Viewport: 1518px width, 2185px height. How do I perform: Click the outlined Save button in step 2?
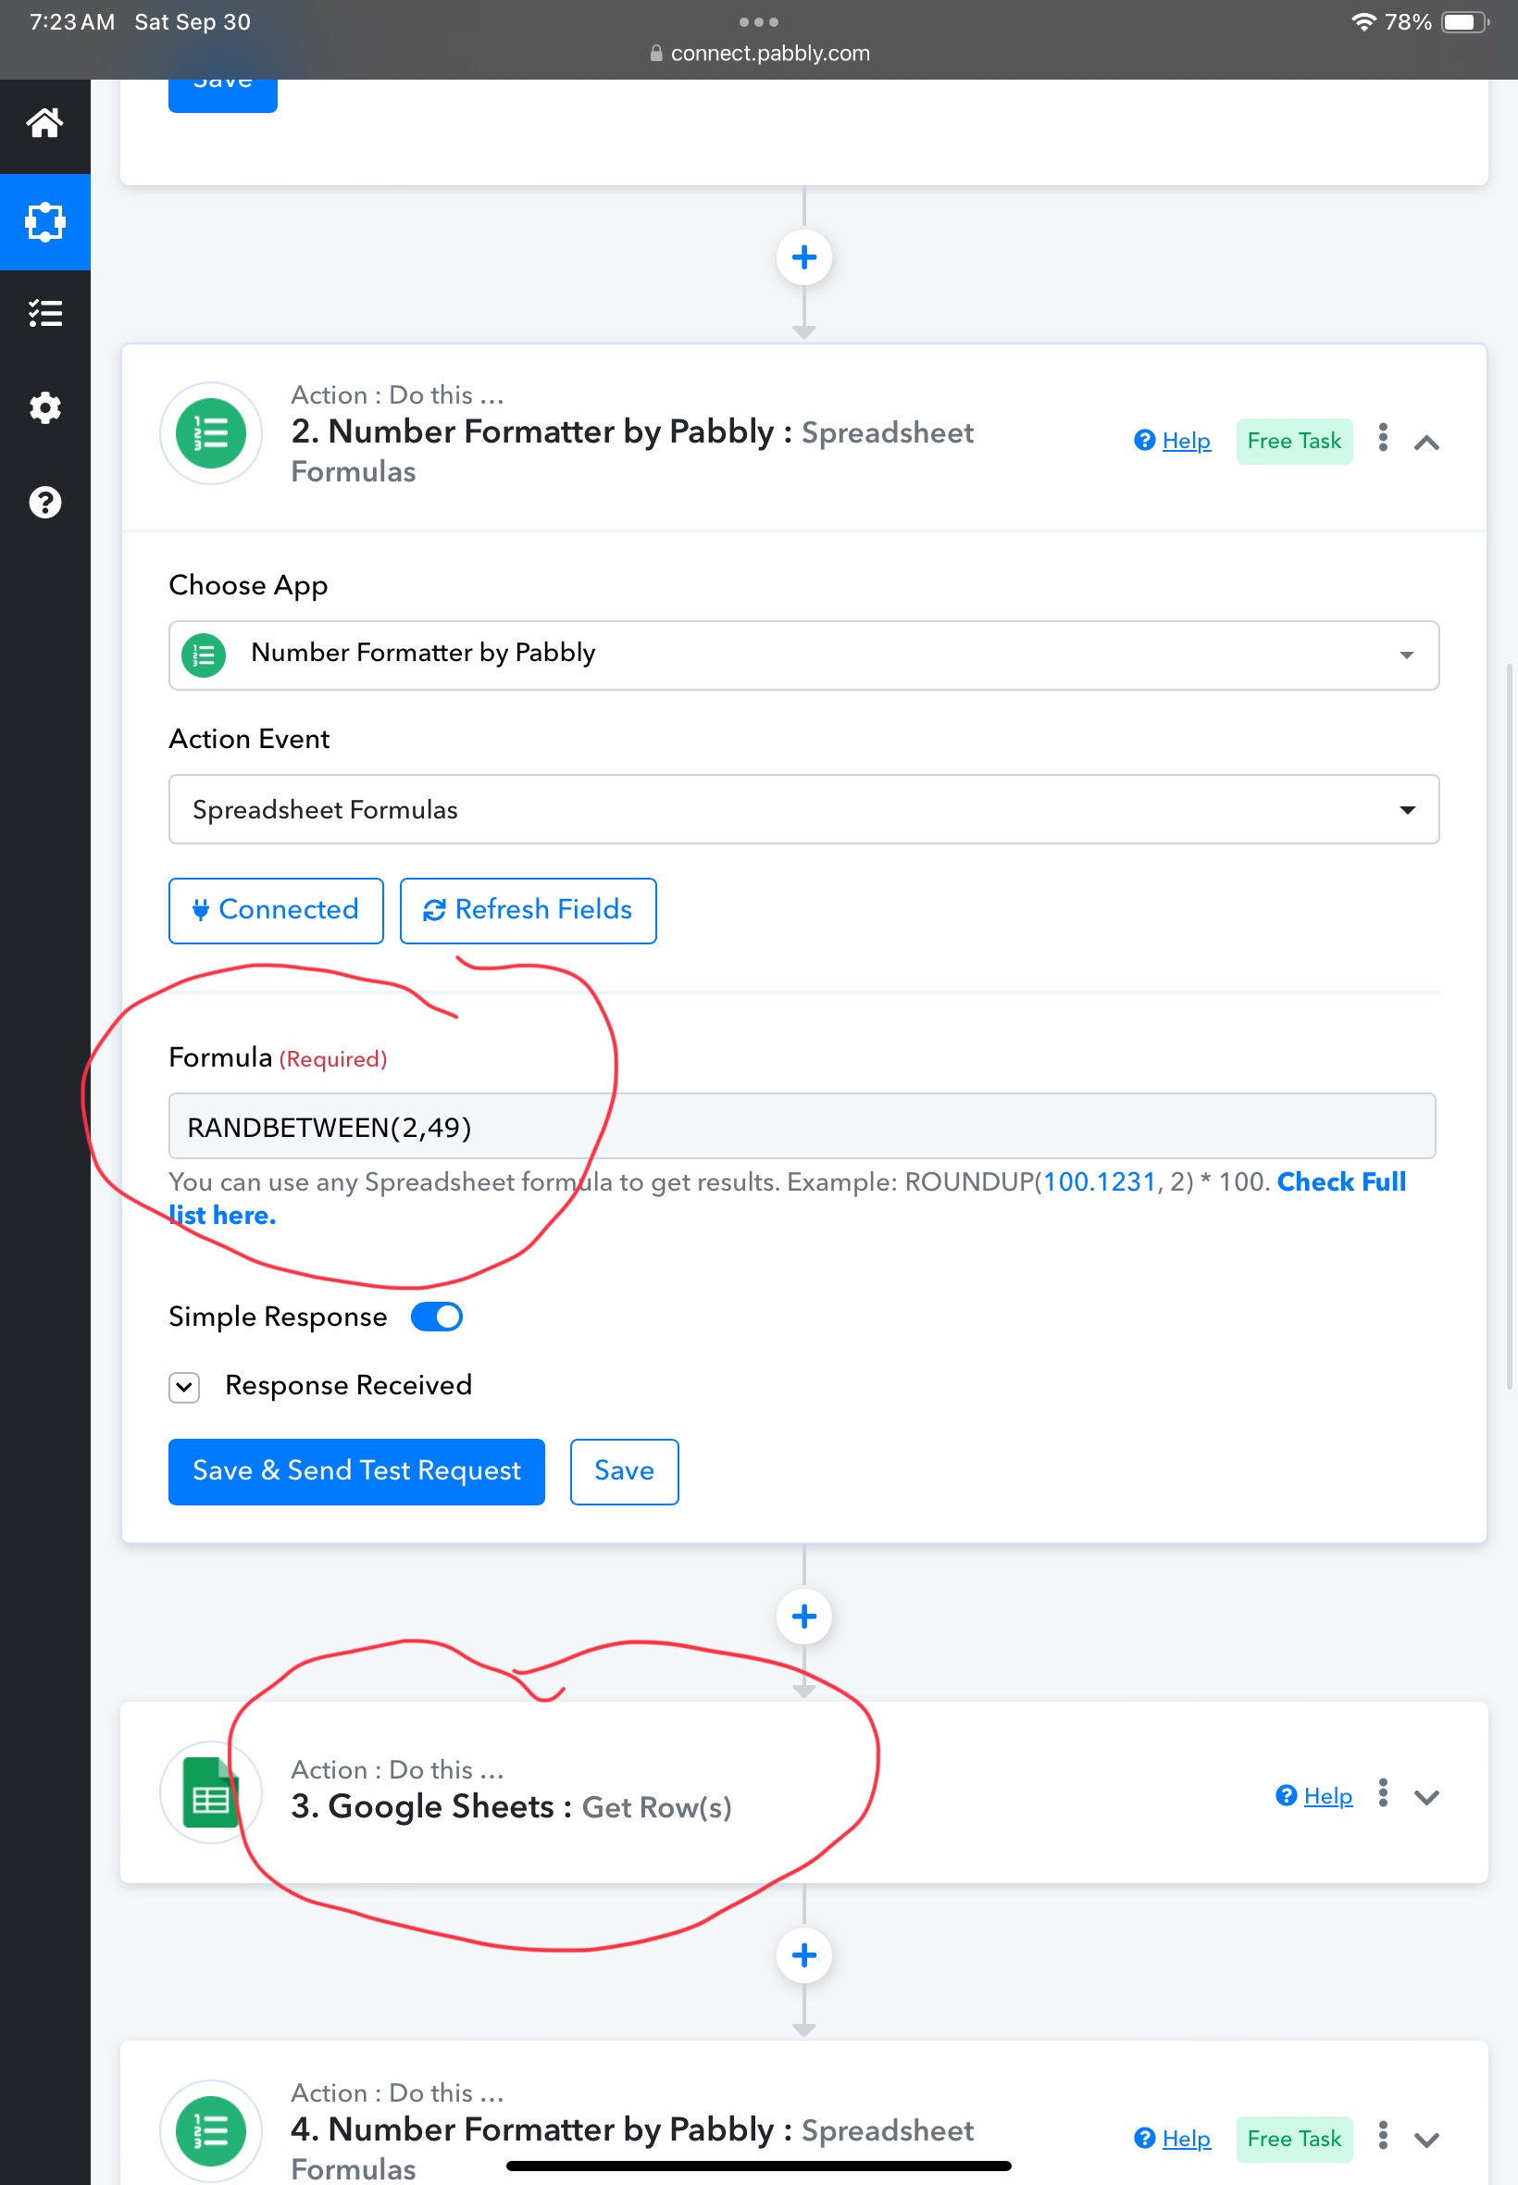(x=624, y=1470)
